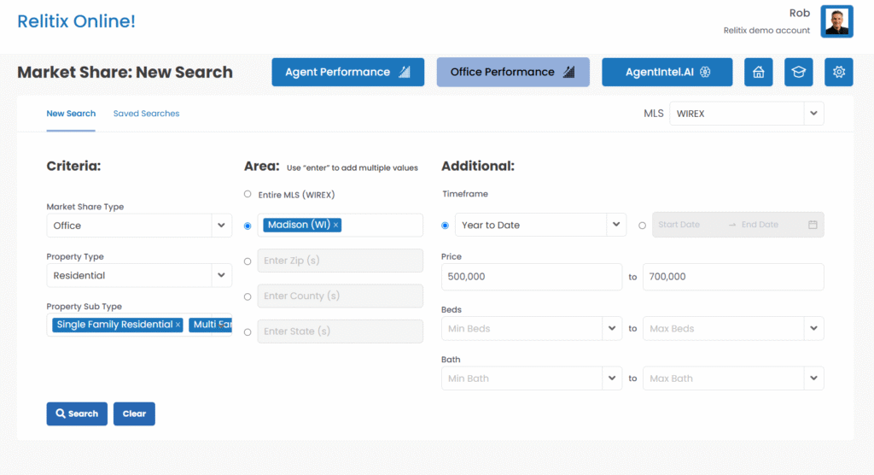Remove Single Family Residential tag

178,325
